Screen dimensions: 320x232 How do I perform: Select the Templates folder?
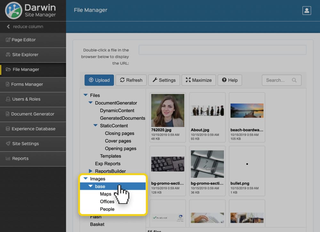(x=110, y=156)
